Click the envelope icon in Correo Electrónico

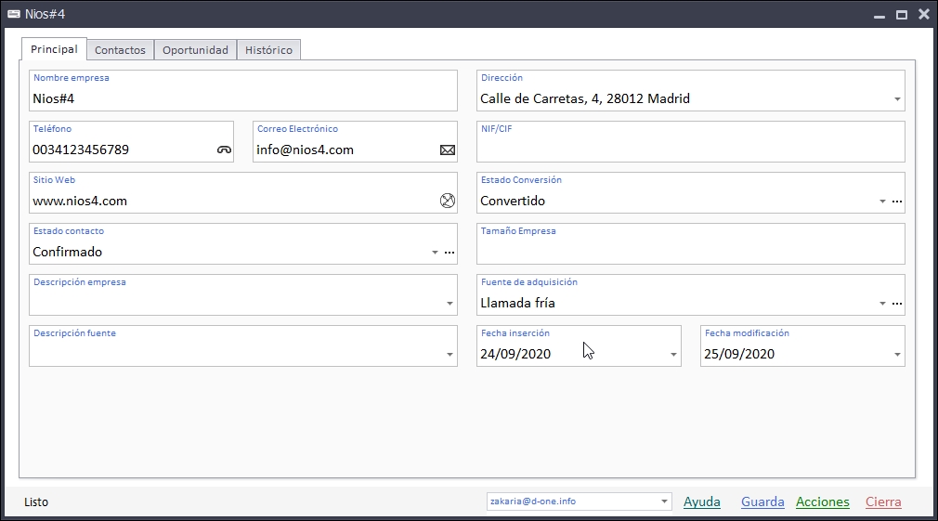tap(448, 150)
